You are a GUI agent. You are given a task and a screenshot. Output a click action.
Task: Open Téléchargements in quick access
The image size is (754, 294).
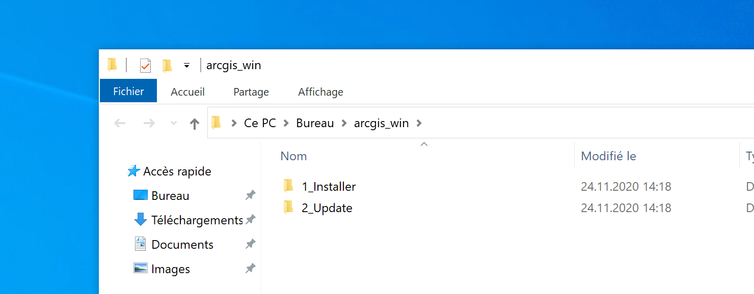(x=196, y=220)
